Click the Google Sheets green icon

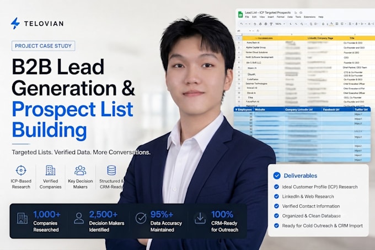(240, 14)
